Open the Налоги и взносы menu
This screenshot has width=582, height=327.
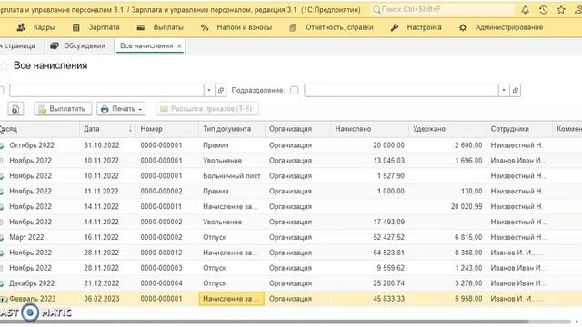point(245,27)
